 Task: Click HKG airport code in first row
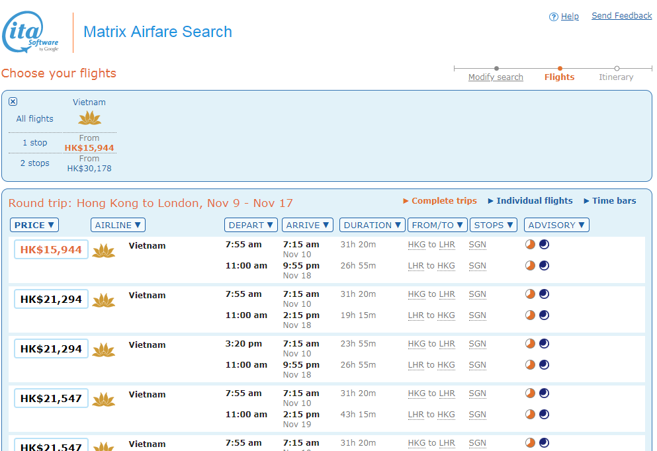pyautogui.click(x=416, y=245)
